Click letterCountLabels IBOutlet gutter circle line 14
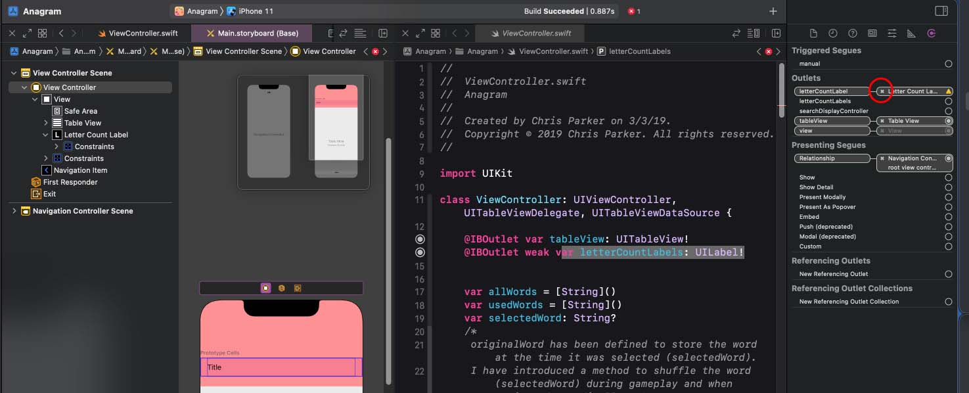969x393 pixels. (420, 252)
